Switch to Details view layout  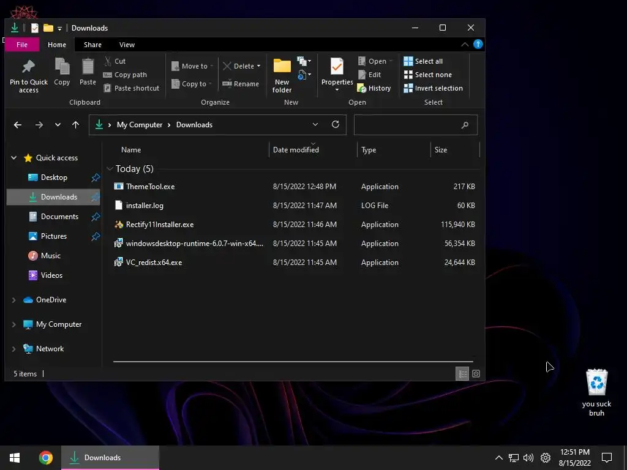coord(462,374)
